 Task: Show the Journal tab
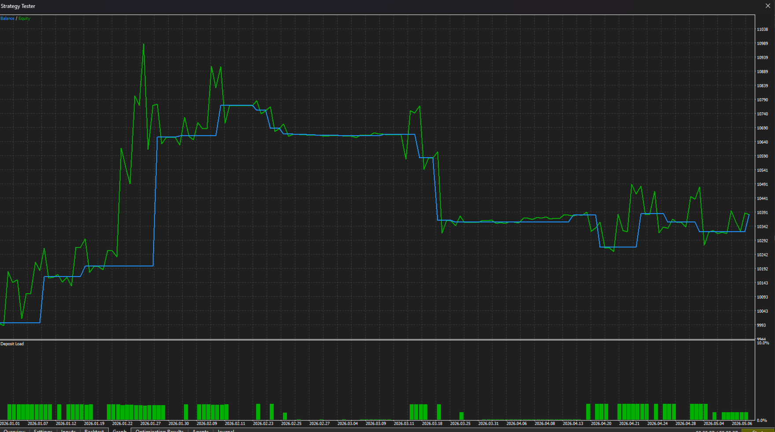[x=226, y=430]
